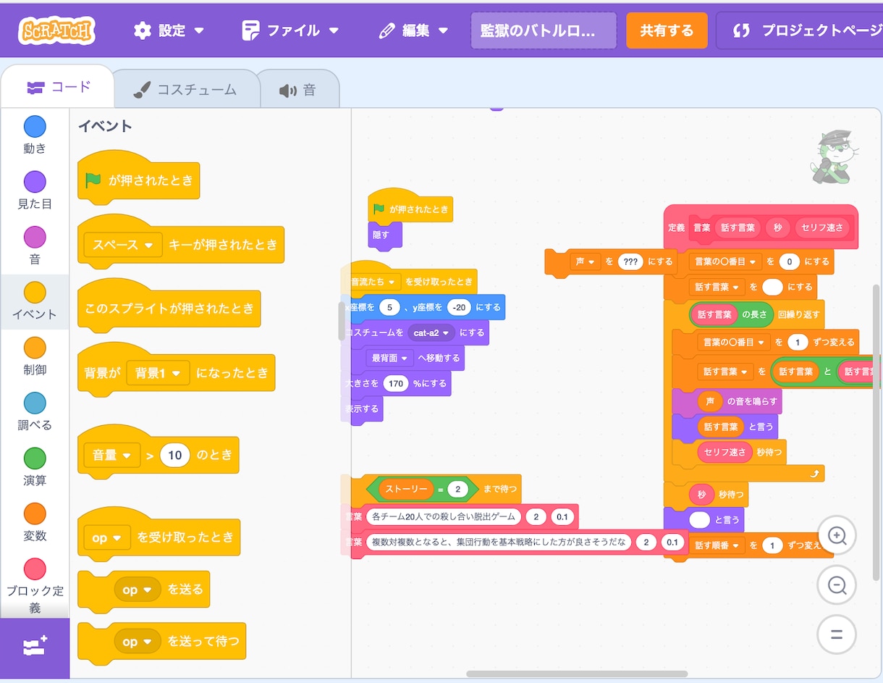883x683 pixels.
Task: Switch to the コスチューム tab
Action: coord(186,89)
